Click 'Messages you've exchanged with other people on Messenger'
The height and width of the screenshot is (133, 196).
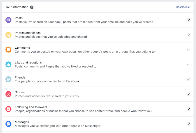(58, 126)
